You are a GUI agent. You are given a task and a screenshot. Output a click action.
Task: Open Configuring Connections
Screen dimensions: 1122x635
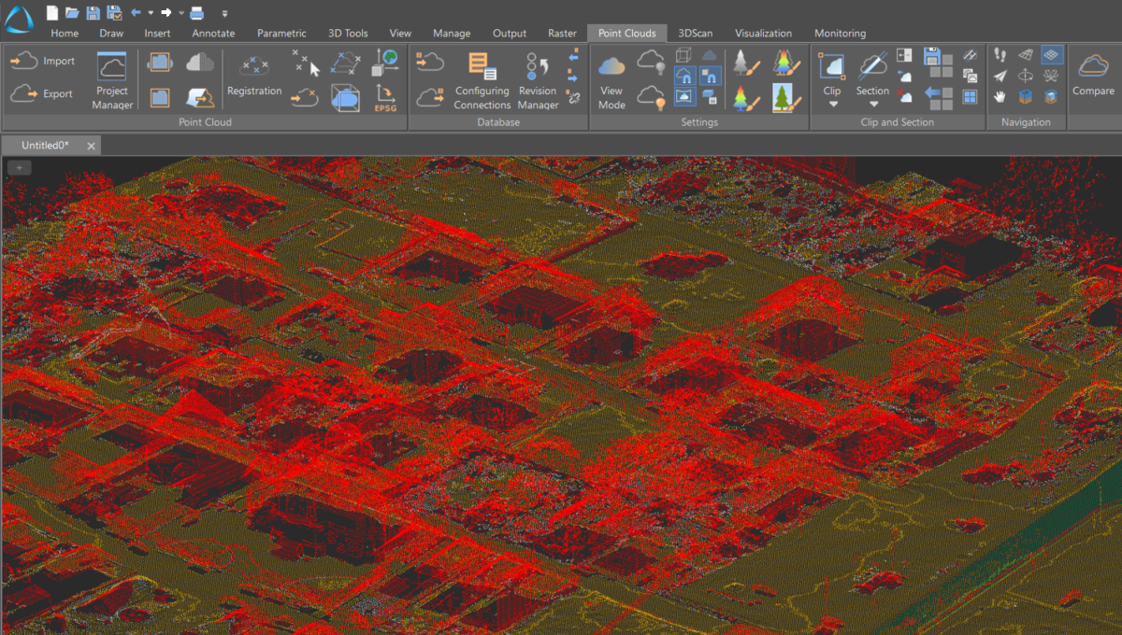(482, 80)
